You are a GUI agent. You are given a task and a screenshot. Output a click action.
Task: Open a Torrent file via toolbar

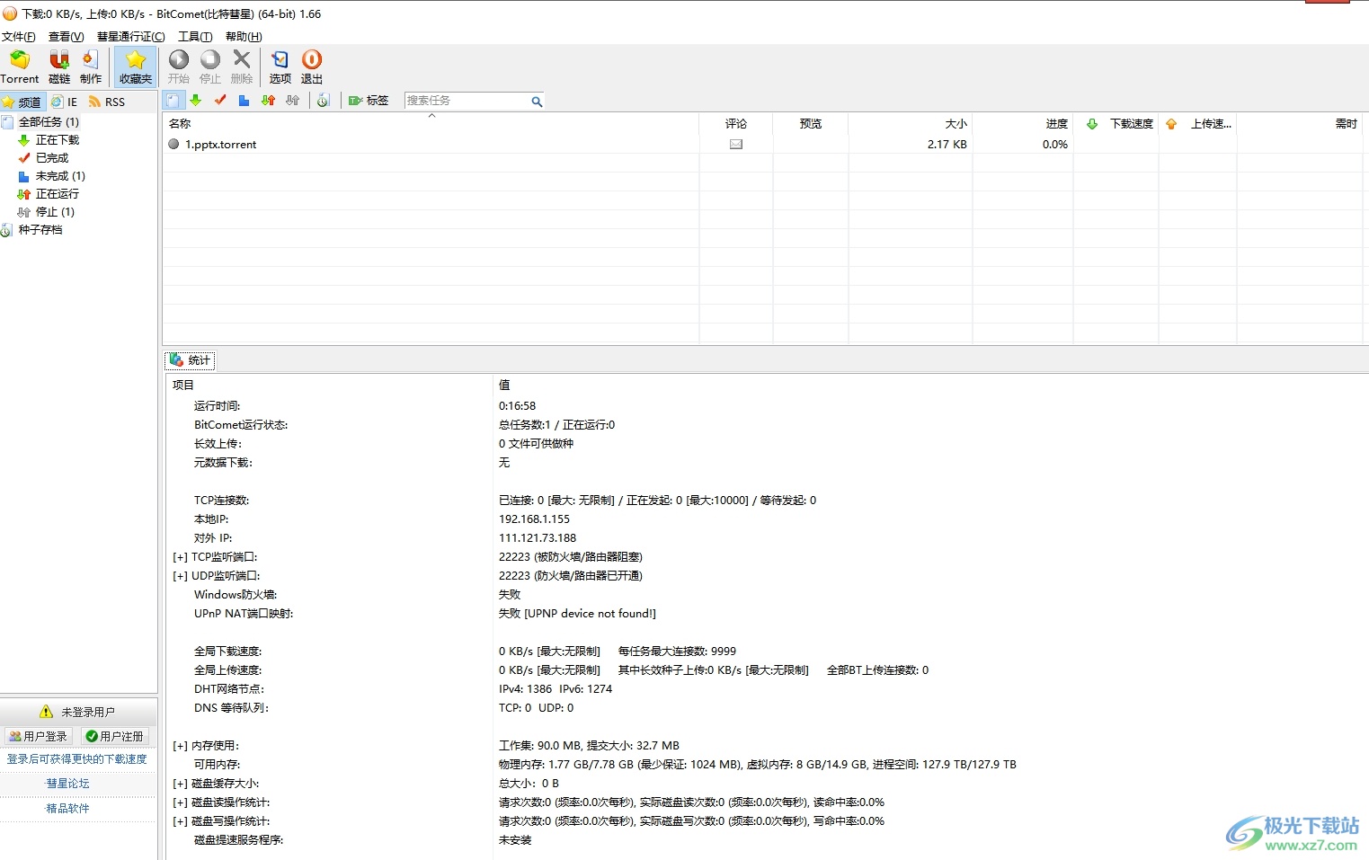tap(20, 67)
